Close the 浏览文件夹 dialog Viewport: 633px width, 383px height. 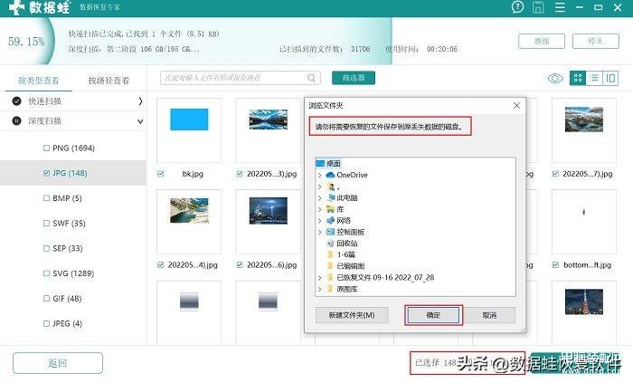point(516,105)
